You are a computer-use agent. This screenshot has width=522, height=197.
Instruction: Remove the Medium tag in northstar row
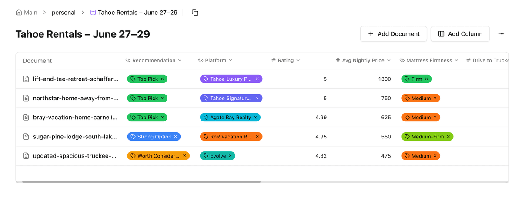(435, 98)
